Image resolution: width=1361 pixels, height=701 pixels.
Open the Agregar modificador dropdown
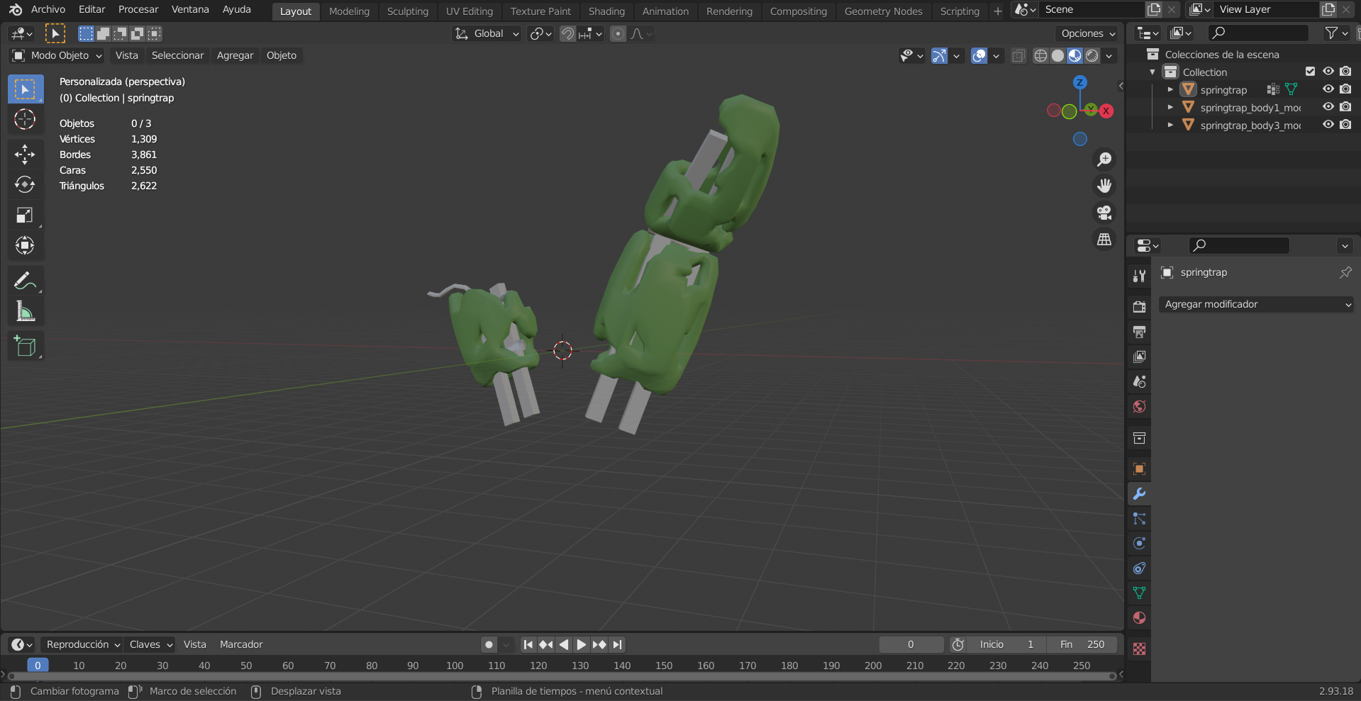tap(1257, 304)
